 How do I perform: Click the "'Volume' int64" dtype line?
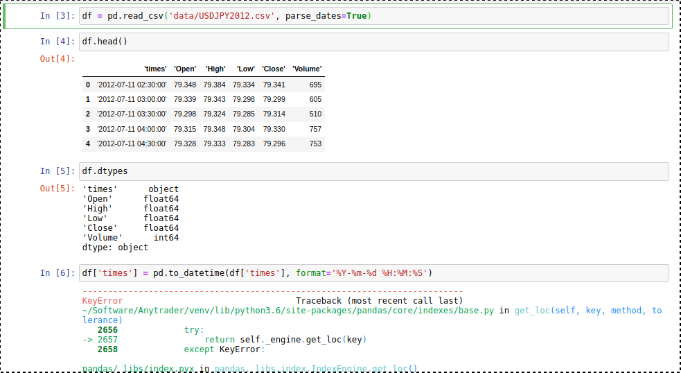130,238
